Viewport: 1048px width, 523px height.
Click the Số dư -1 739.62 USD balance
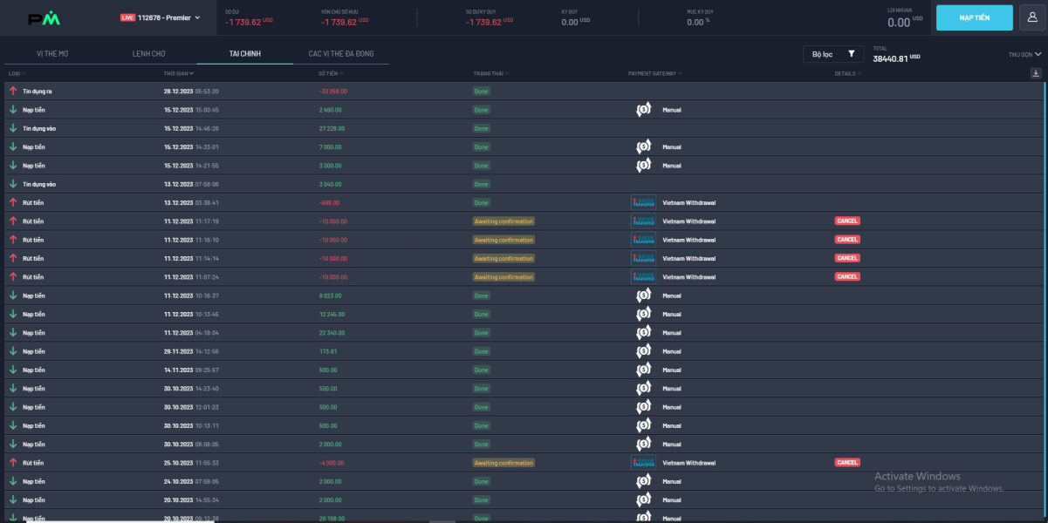pos(249,22)
